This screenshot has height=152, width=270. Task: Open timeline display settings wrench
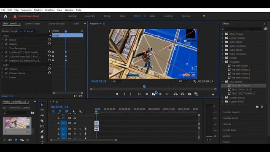click(x=80, y=111)
